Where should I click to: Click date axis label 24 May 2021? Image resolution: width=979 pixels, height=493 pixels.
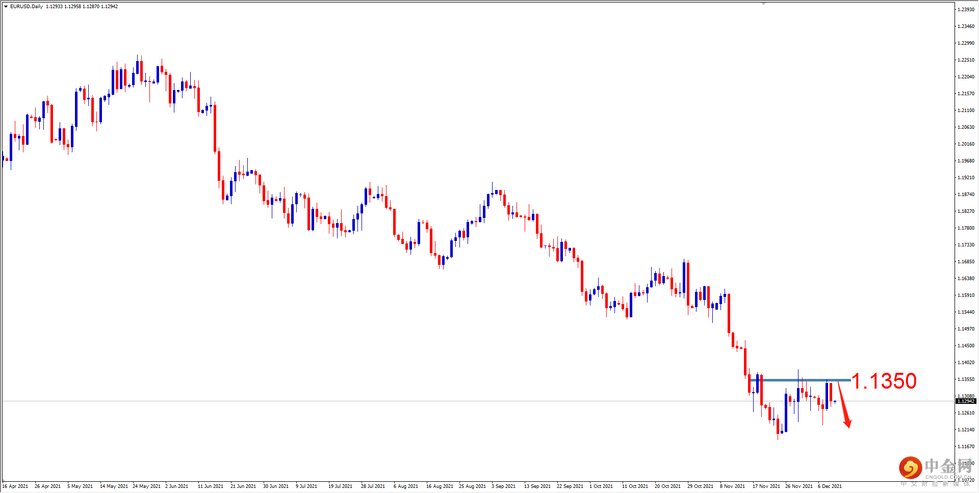(146, 486)
